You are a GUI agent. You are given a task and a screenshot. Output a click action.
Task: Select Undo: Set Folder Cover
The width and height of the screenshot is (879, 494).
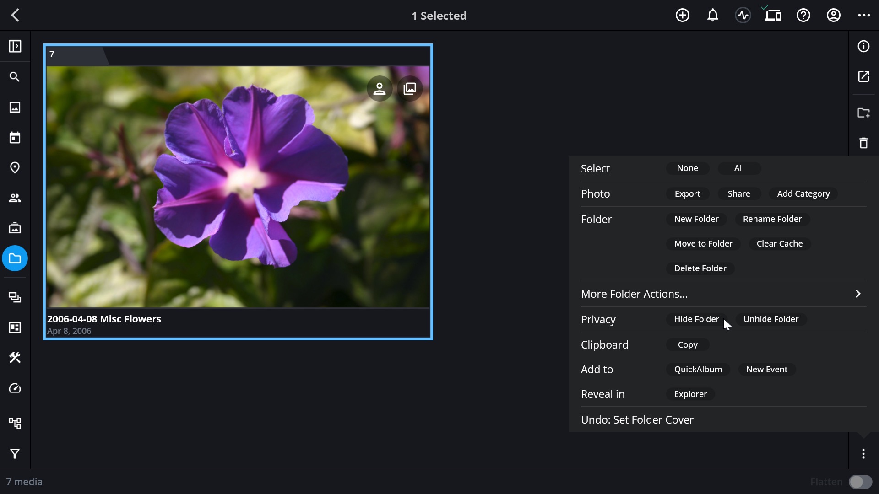click(x=637, y=420)
